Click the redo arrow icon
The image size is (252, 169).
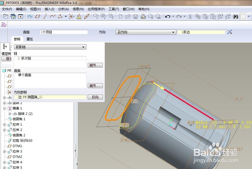179,16
